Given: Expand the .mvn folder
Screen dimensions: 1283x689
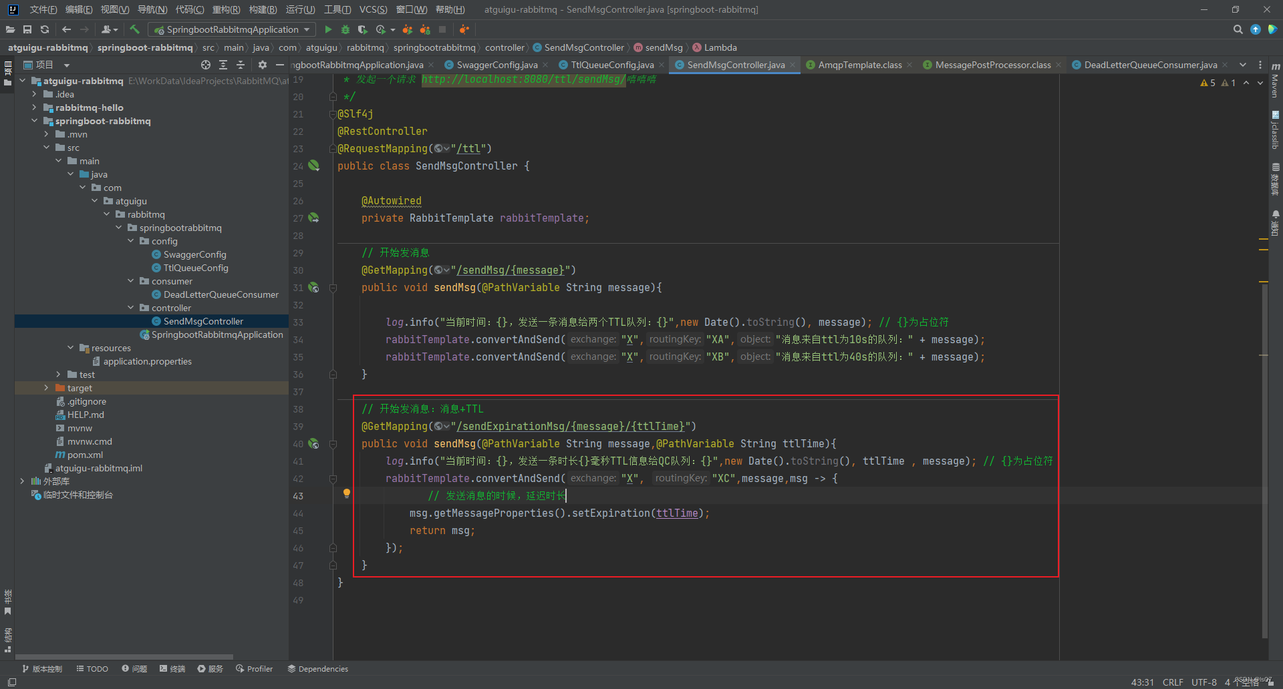Looking at the screenshot, I should 46,134.
